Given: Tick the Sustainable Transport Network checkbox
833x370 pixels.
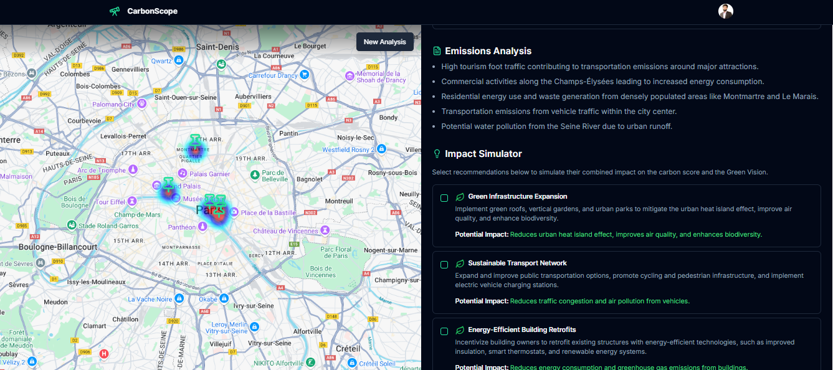Looking at the screenshot, I should point(444,265).
